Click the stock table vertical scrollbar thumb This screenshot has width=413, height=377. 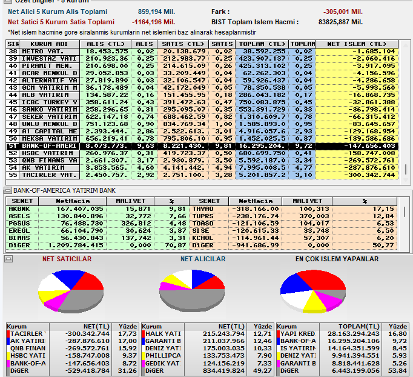coord(405,212)
